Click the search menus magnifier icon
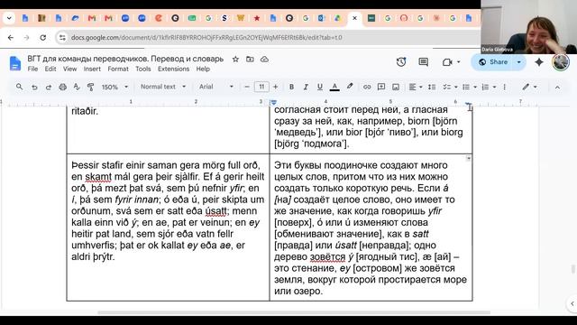This screenshot has height=325, width=577. [19, 87]
